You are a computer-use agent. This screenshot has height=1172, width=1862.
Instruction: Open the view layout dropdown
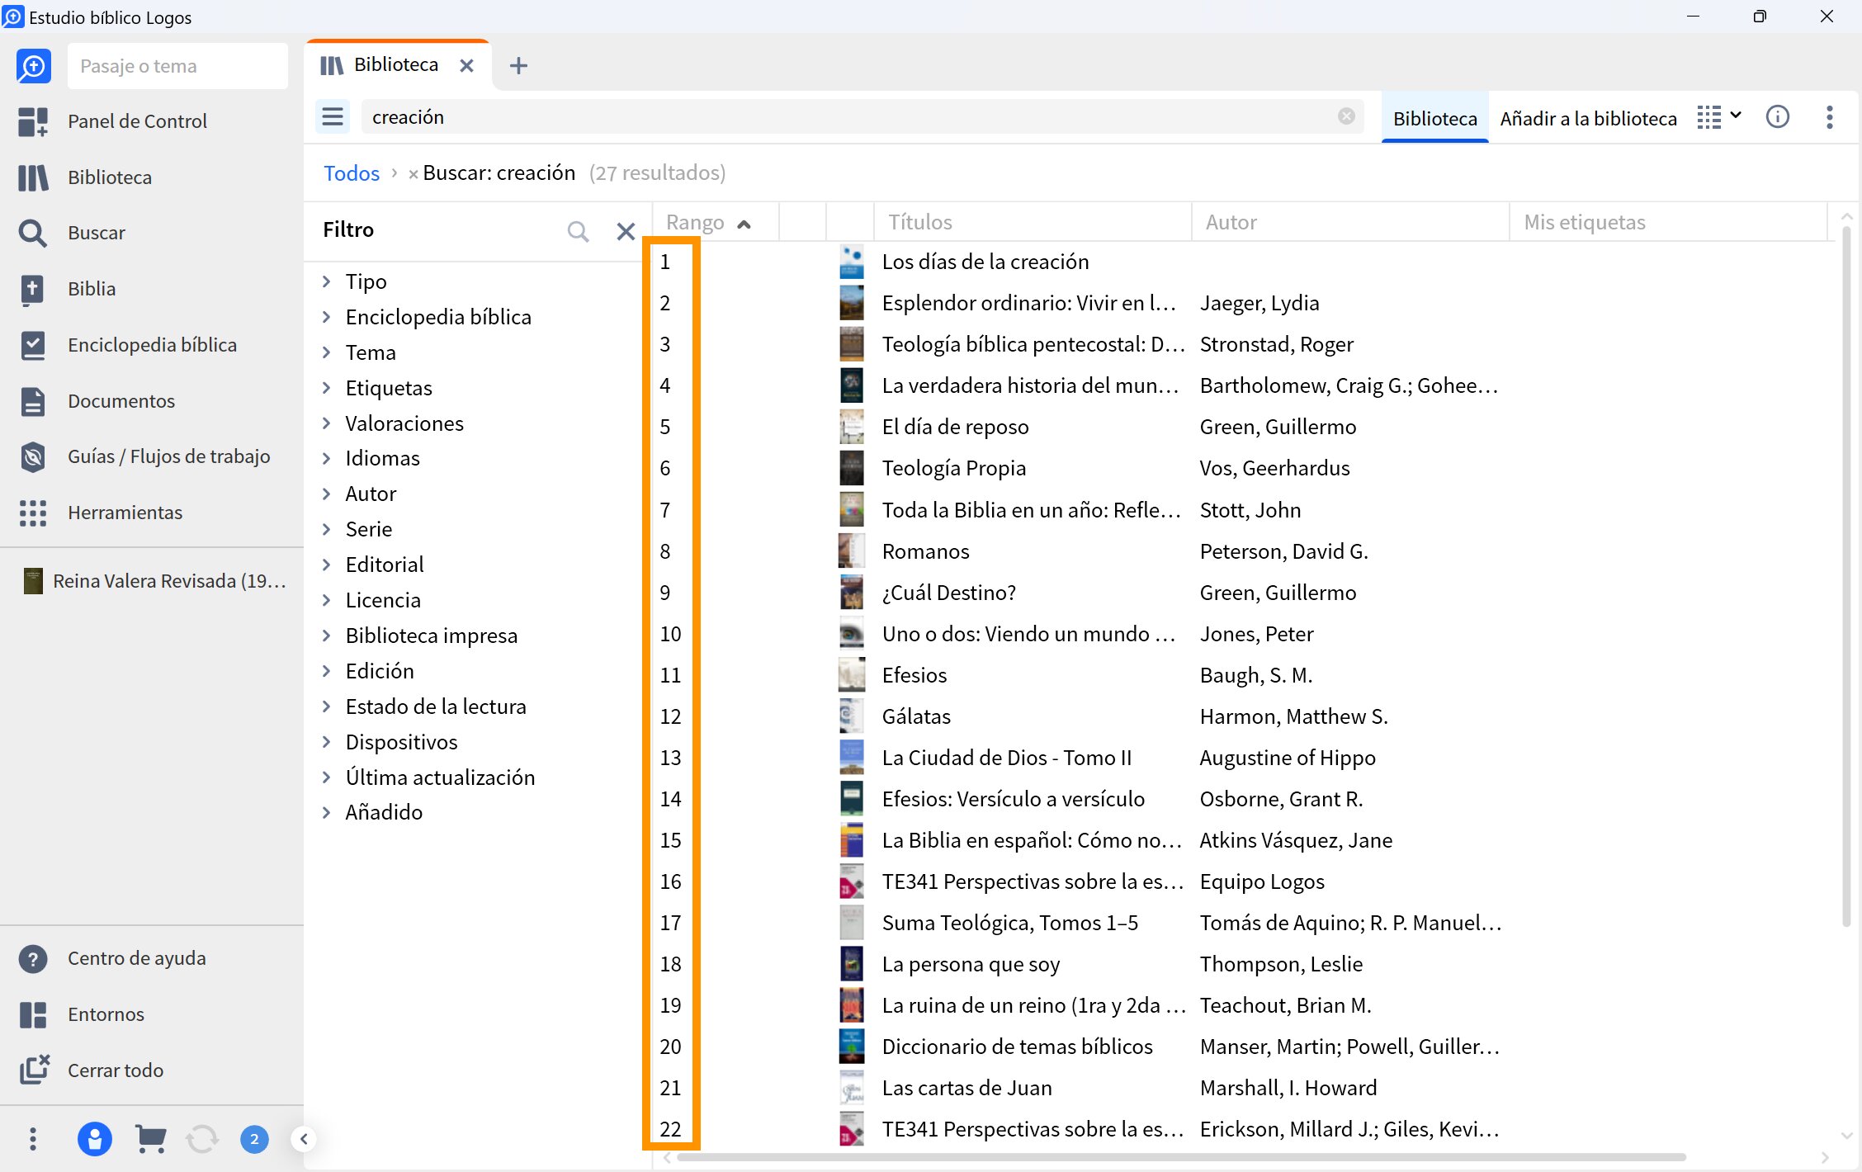coord(1719,117)
